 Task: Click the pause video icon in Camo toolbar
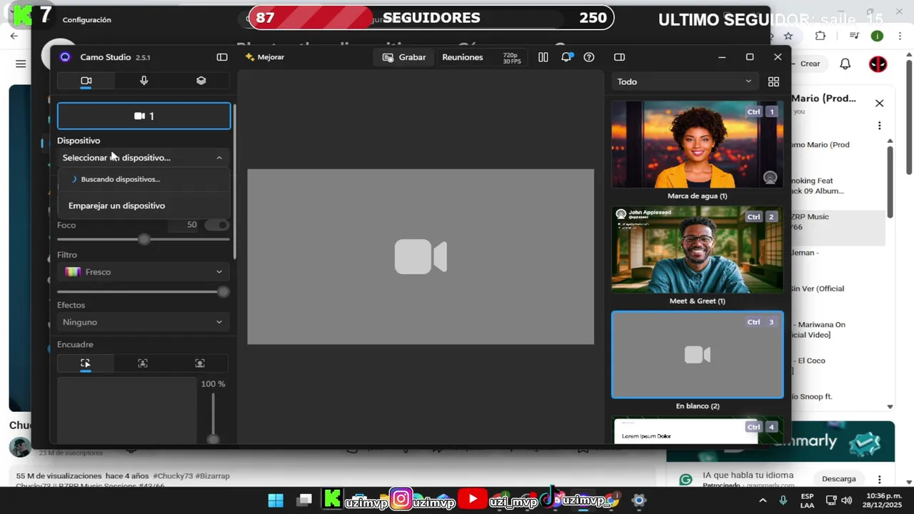(543, 57)
